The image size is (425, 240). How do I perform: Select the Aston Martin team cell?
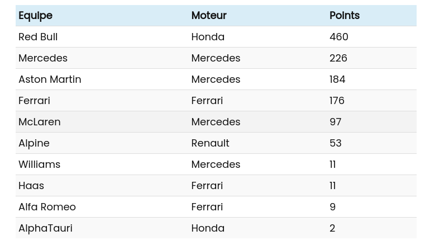click(50, 79)
